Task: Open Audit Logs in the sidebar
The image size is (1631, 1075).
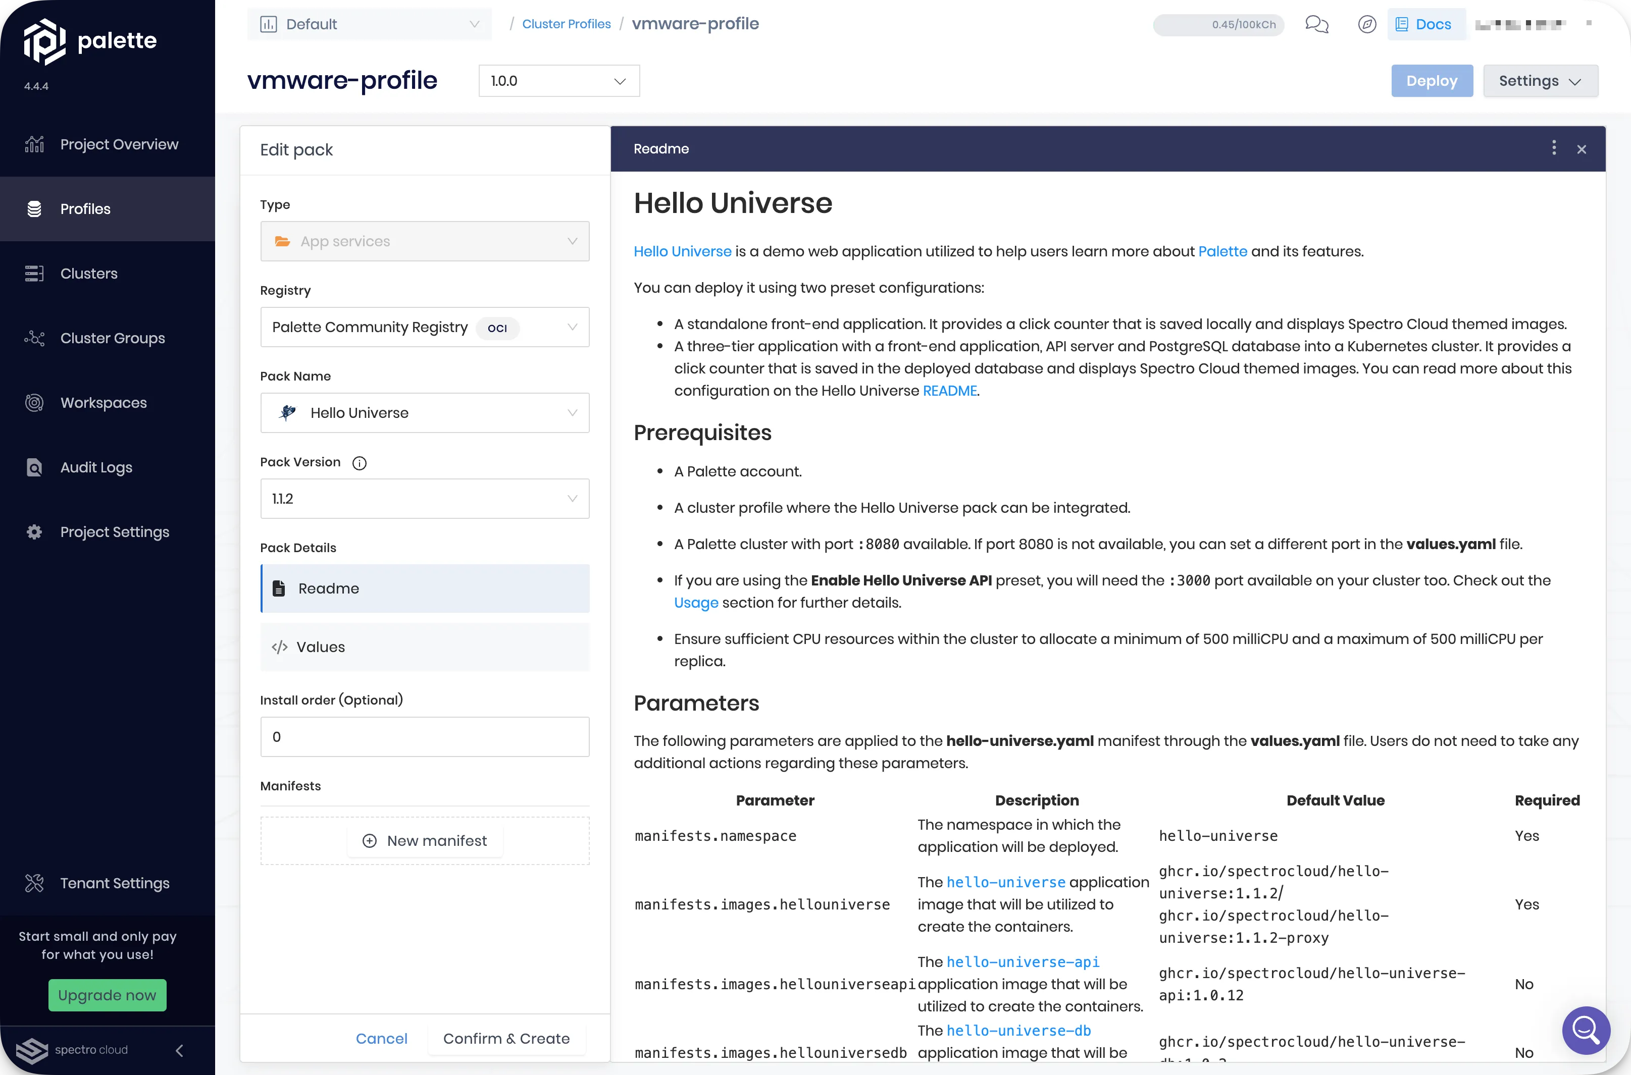Action: [x=108, y=467]
